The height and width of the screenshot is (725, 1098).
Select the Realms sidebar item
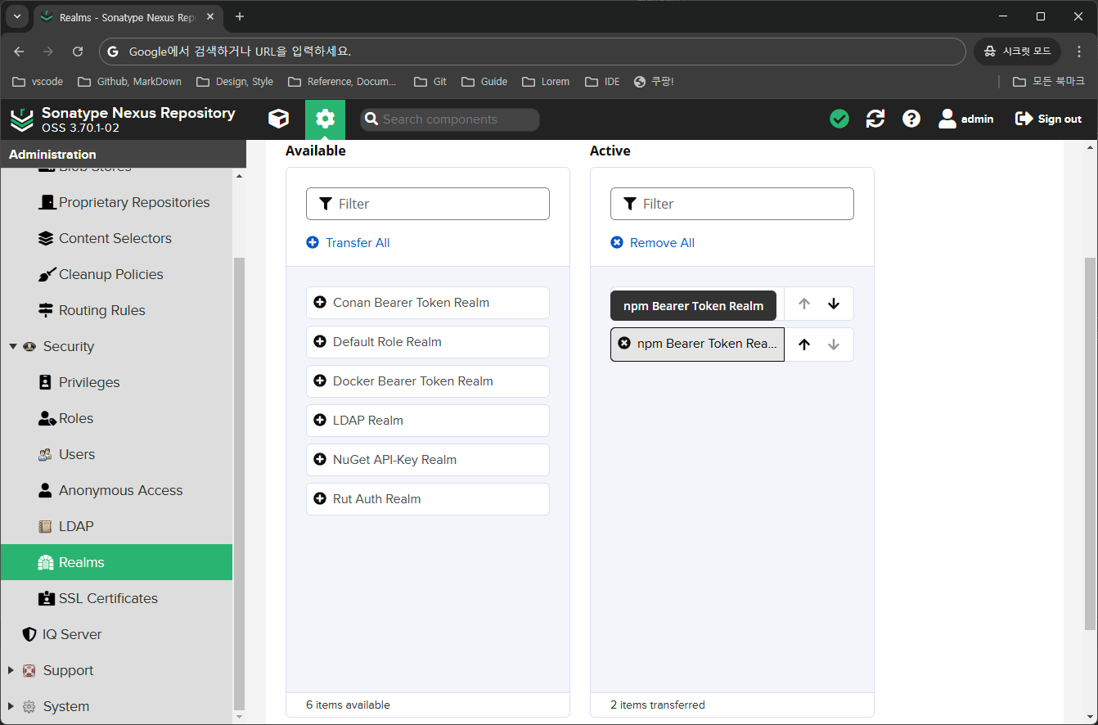click(116, 562)
